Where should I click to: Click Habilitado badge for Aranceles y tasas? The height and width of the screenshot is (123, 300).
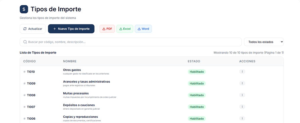(197, 84)
